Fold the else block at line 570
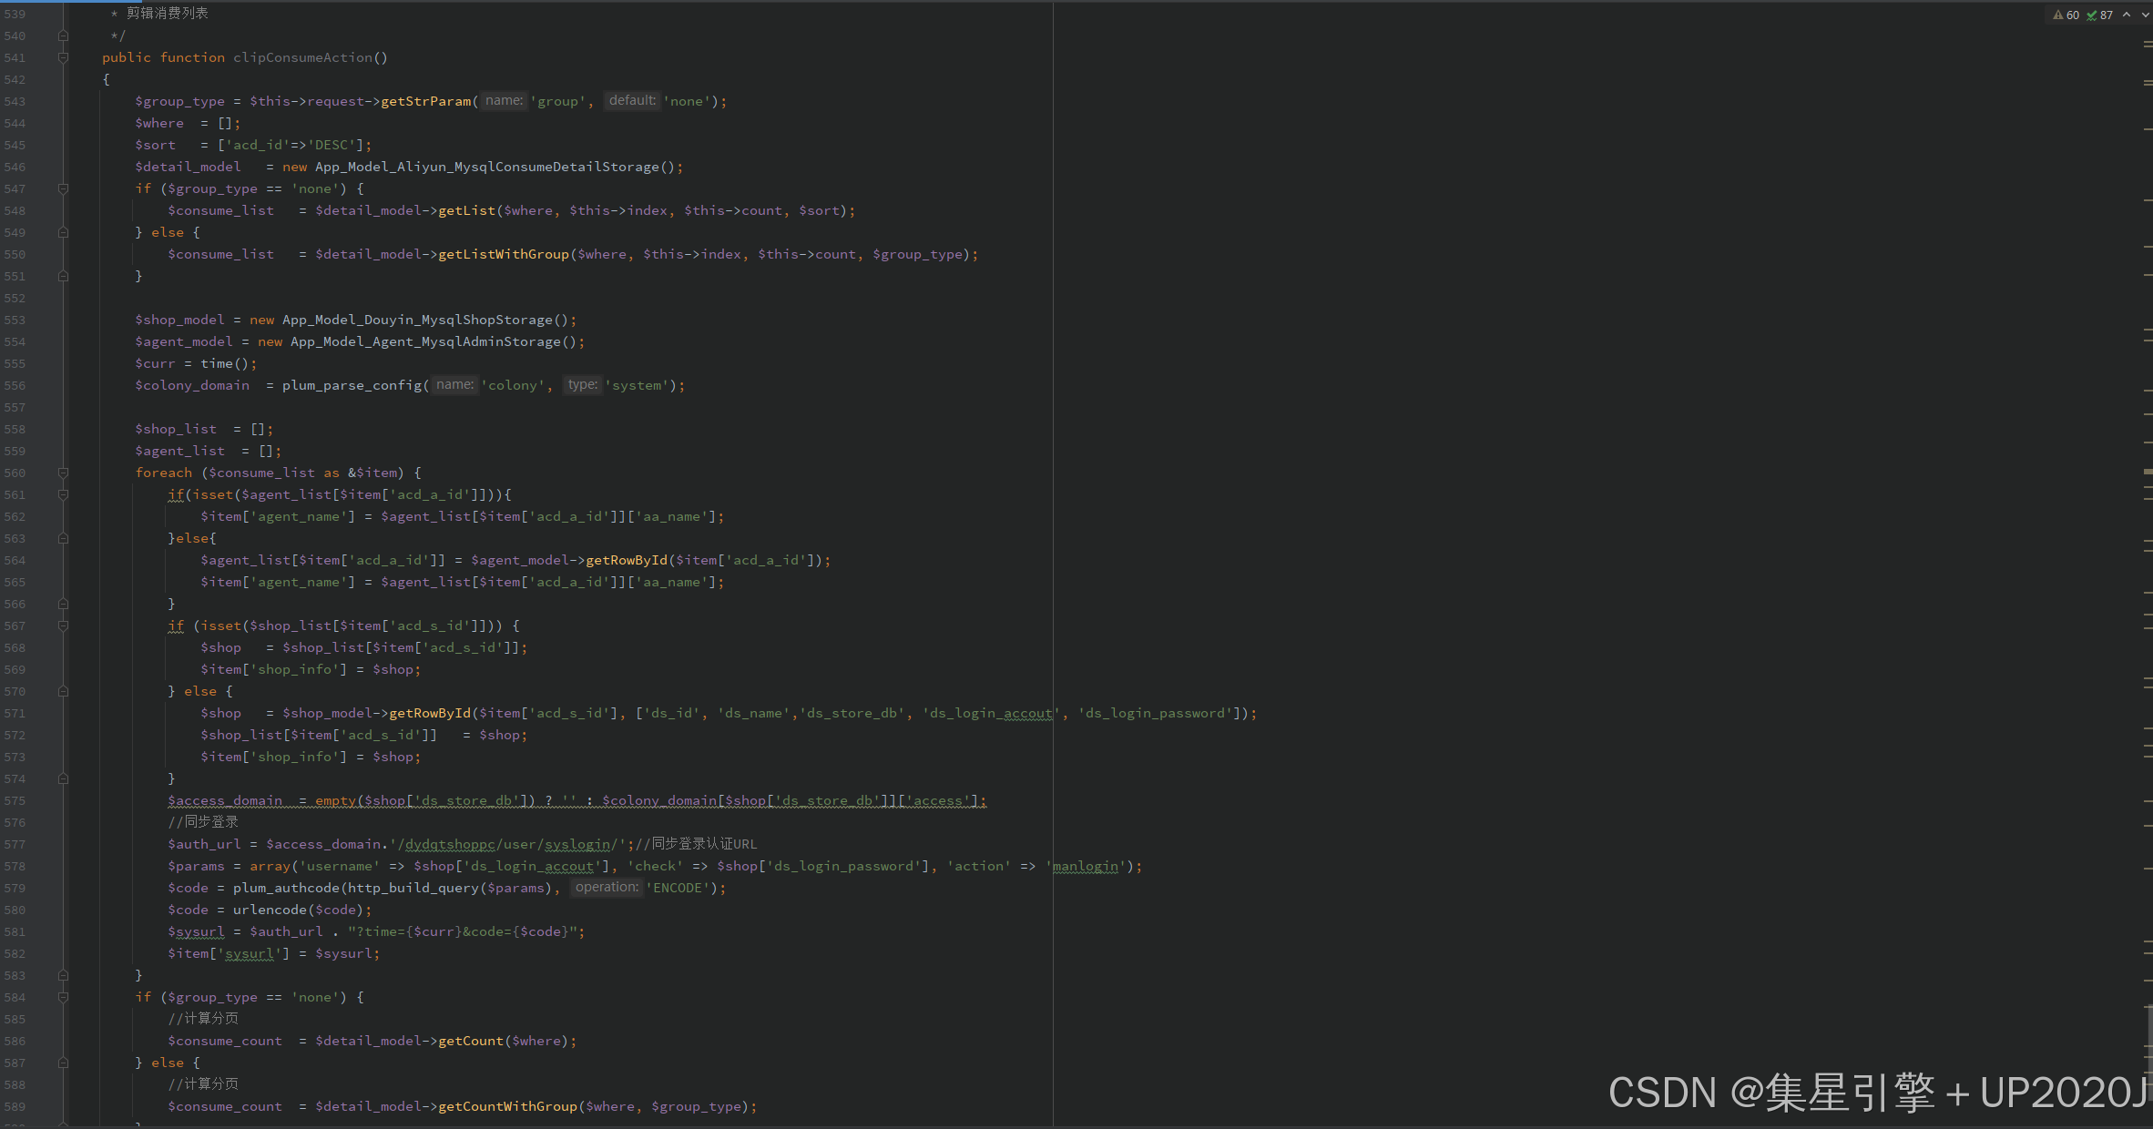The image size is (2153, 1129). pyautogui.click(x=63, y=691)
